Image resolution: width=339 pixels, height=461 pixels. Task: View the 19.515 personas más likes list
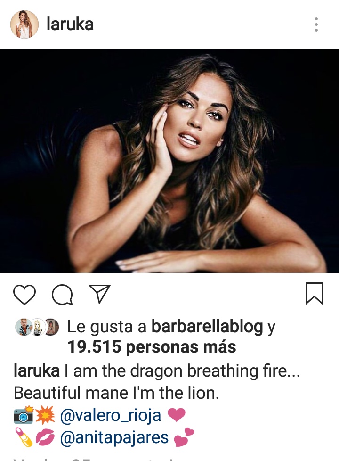point(152,347)
